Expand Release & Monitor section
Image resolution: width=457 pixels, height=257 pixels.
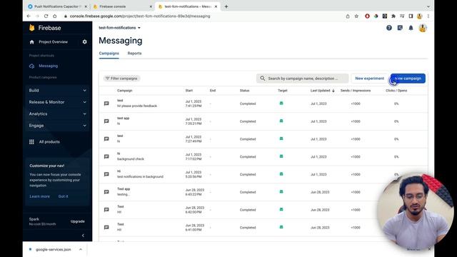click(57, 102)
